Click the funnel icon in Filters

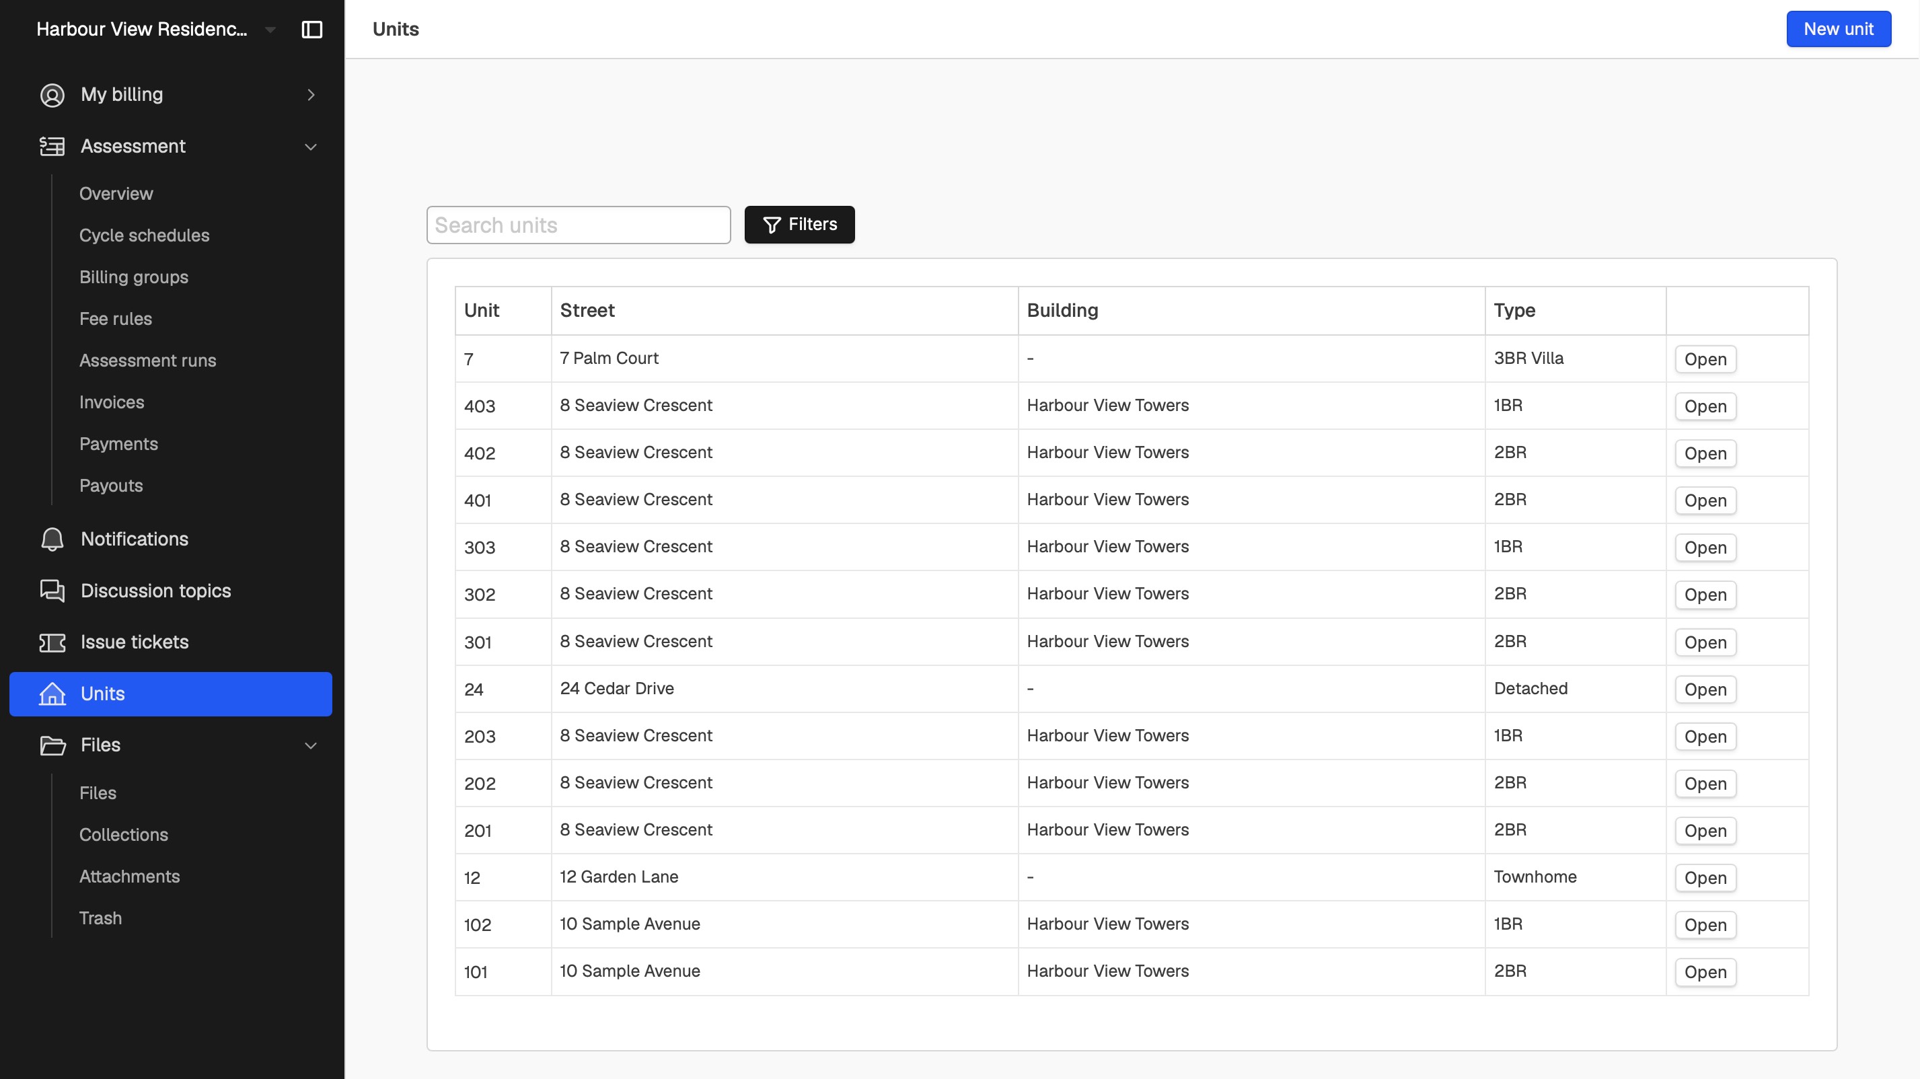point(772,224)
